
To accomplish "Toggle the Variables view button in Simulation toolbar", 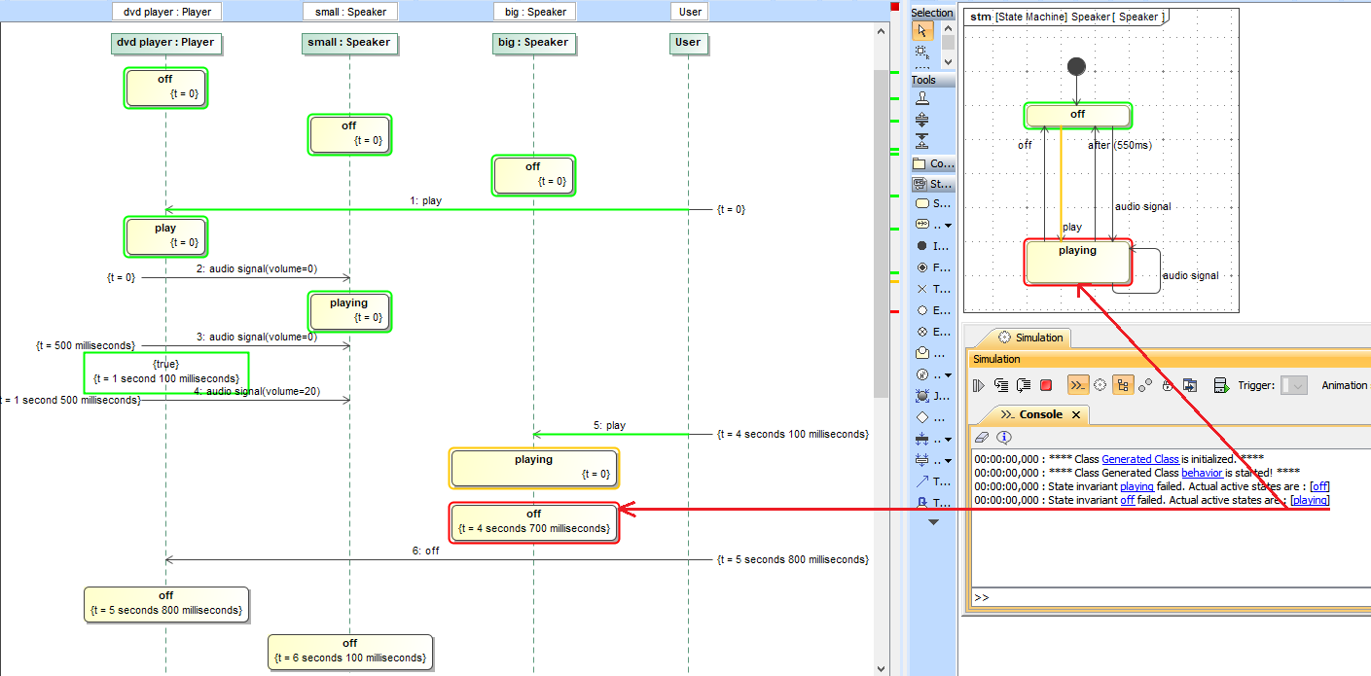I will (x=1122, y=384).
